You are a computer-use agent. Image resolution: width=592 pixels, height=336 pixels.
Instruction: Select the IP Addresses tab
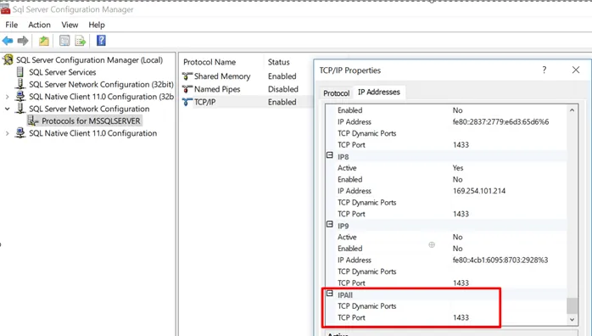click(378, 92)
